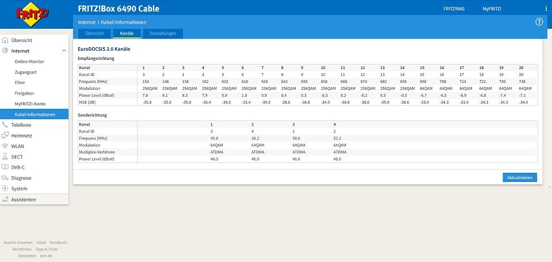Open the Handbuch footer link

[x=58, y=242]
